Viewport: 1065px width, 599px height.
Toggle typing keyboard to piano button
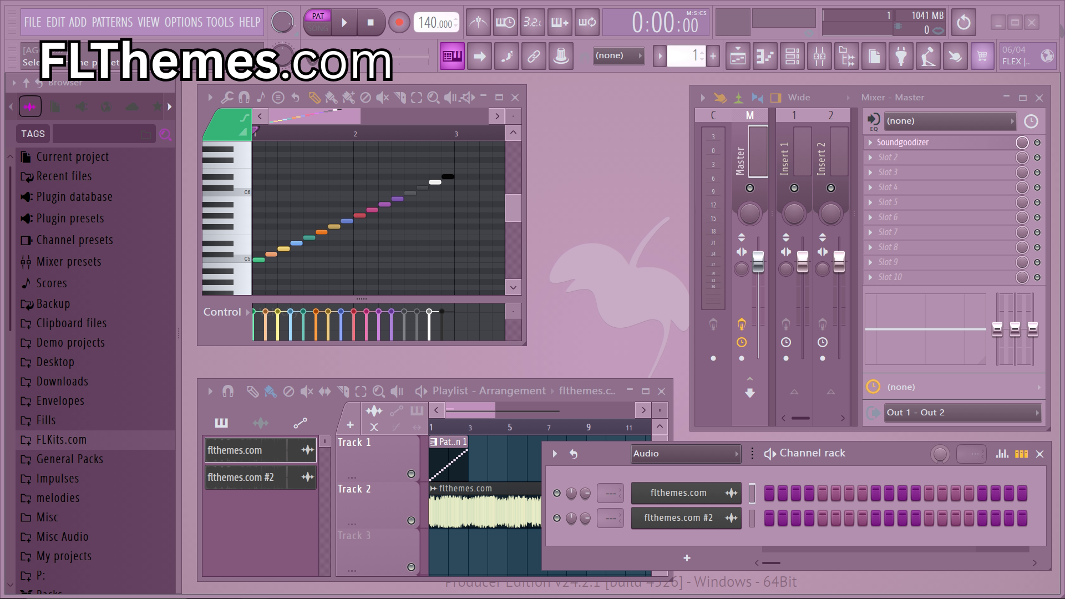(x=452, y=56)
